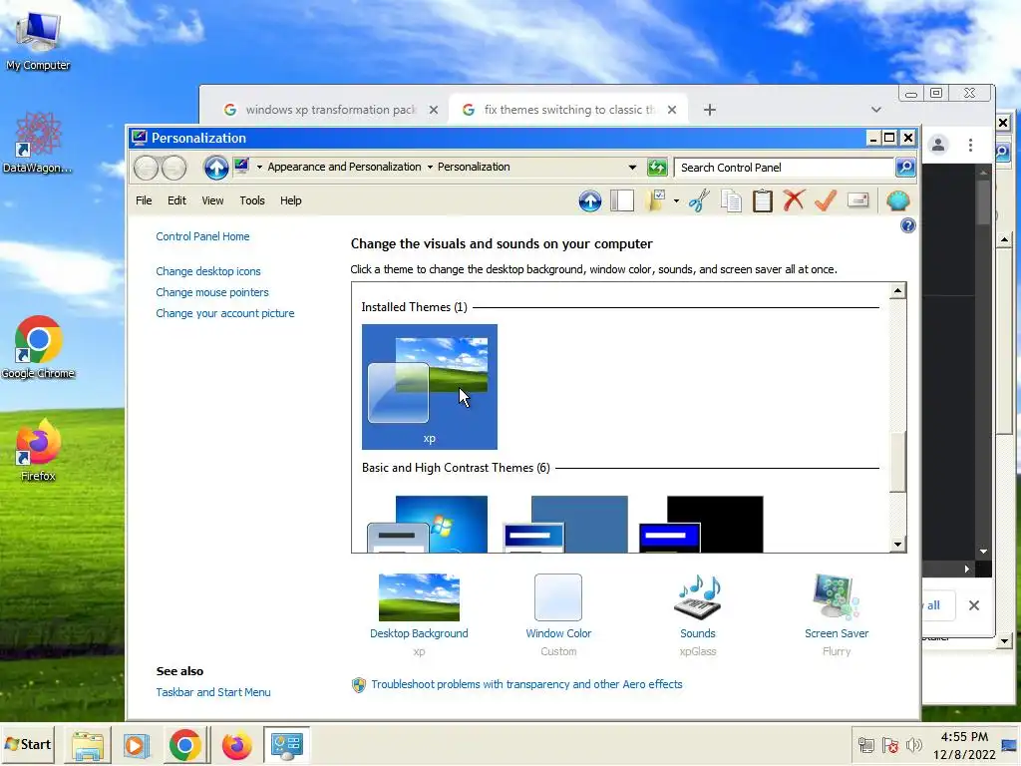Viewport: 1021px width, 766px height.
Task: Click Change your account picture link
Action: pyautogui.click(x=224, y=313)
